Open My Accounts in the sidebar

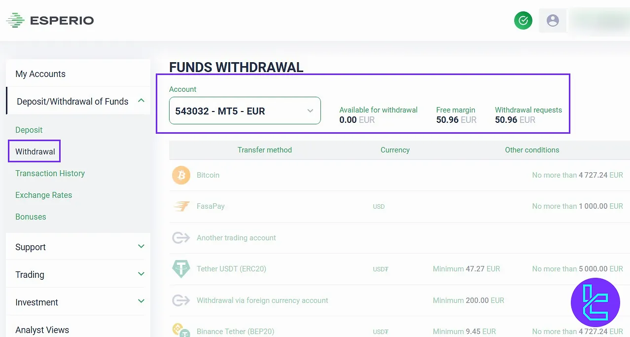click(x=40, y=74)
